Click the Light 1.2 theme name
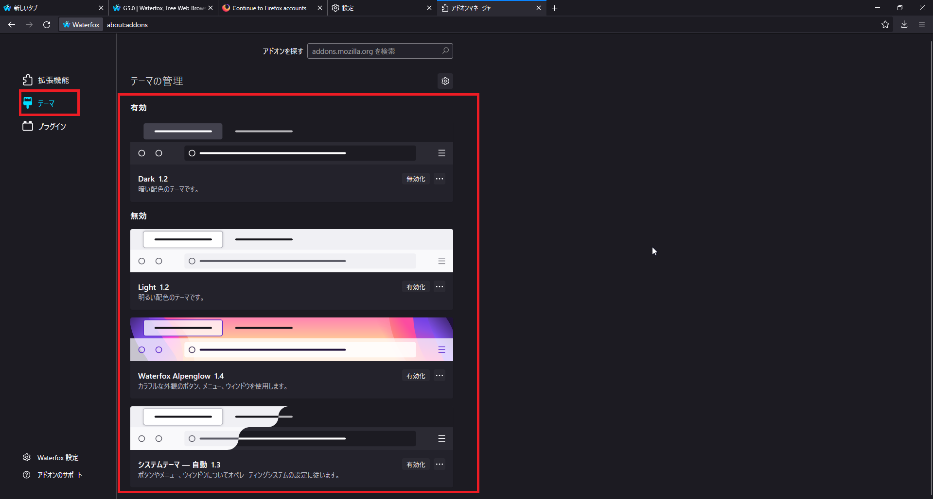 (x=154, y=287)
